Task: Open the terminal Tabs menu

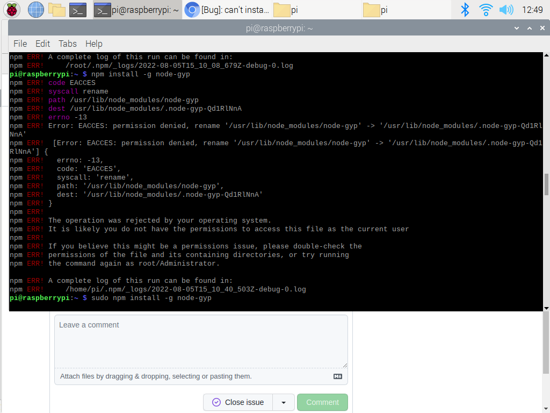Action: 67,44
